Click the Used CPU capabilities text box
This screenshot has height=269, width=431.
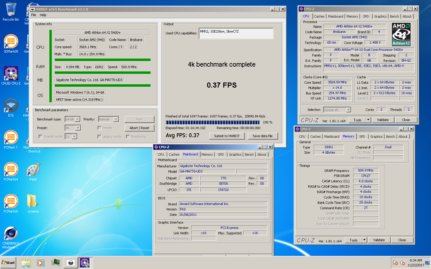coord(236,33)
